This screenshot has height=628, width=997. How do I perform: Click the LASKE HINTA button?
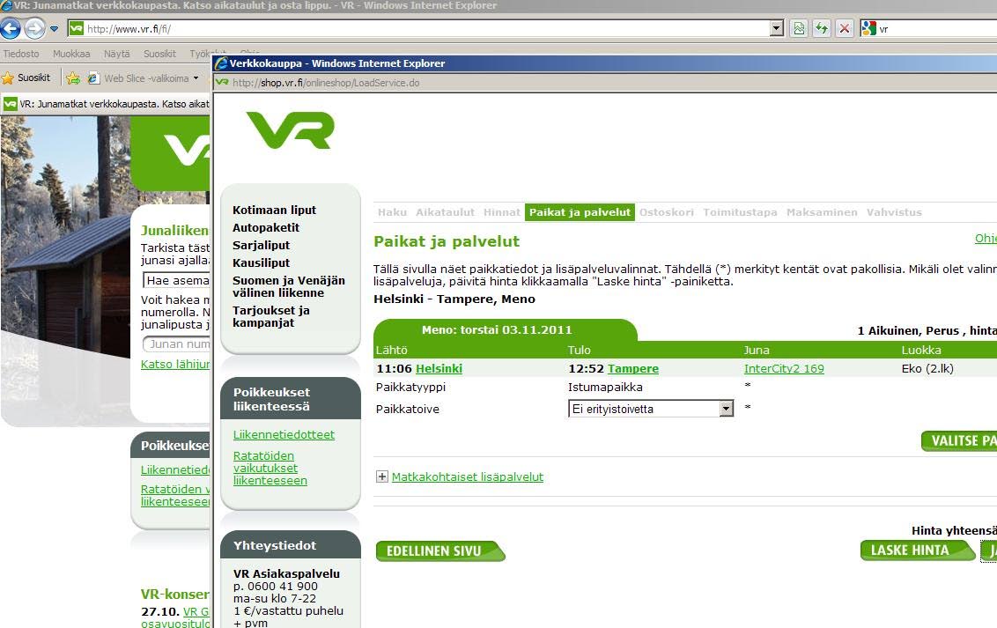[x=917, y=550]
